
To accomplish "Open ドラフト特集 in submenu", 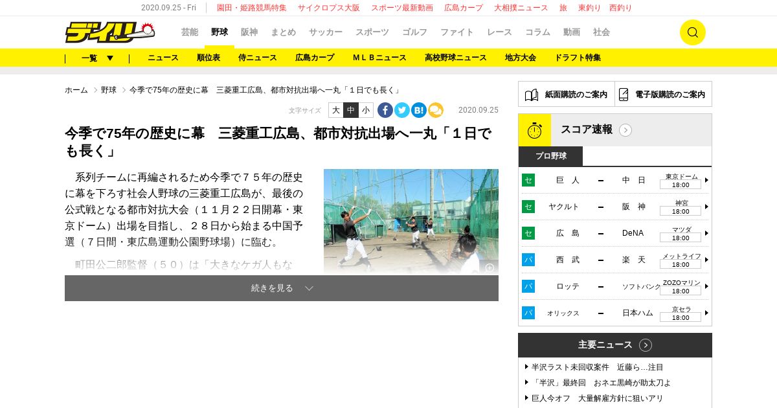I will click(578, 58).
